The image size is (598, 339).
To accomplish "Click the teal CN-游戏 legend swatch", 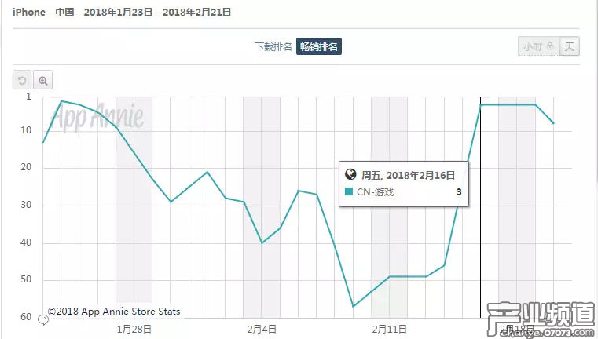I will 350,191.
